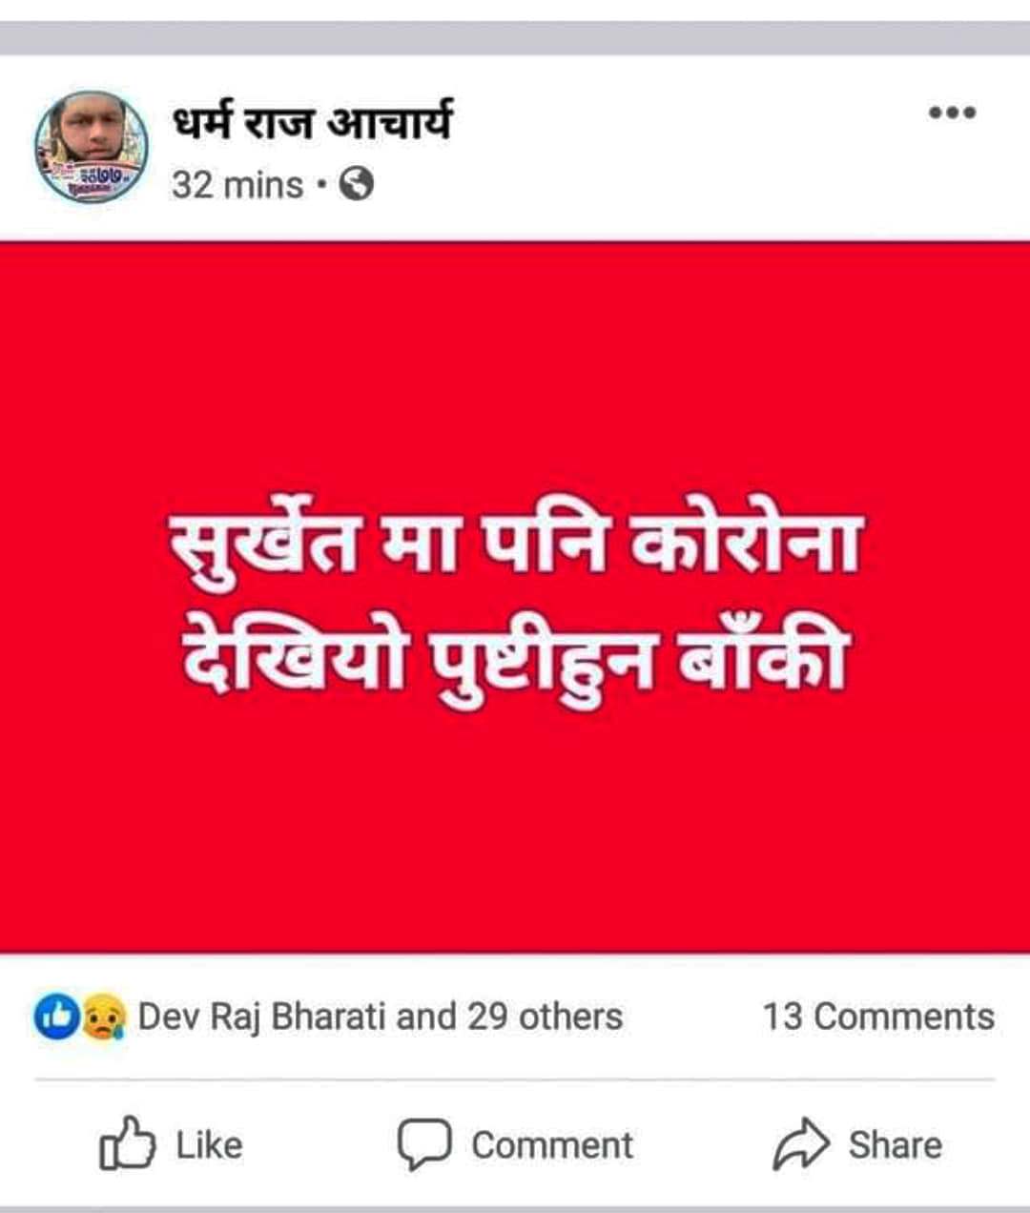
Task: Tap the देखियो पुष्टीहुन बाँकी text line
Action: click(x=514, y=656)
